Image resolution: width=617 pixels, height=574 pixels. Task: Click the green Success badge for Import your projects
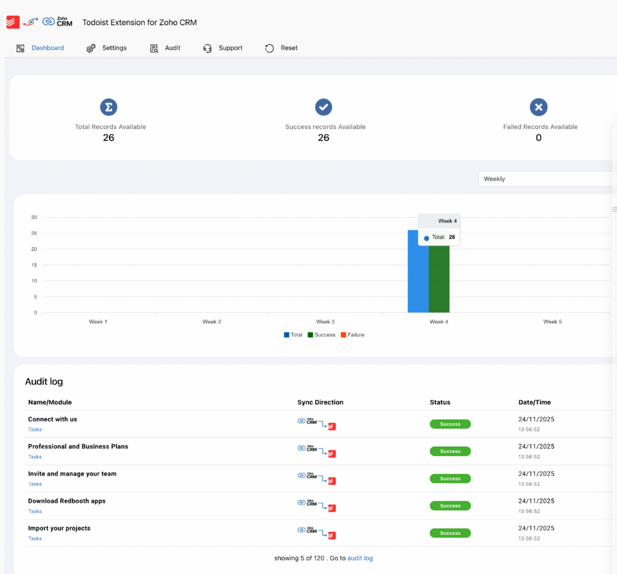pyautogui.click(x=450, y=533)
